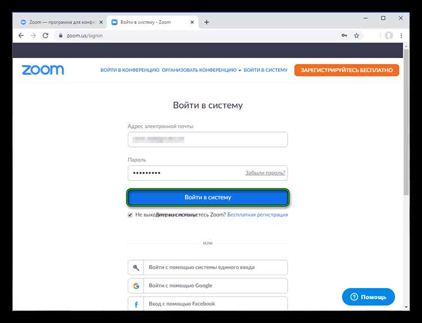Click the scrollbar down arrow

[x=406, y=307]
